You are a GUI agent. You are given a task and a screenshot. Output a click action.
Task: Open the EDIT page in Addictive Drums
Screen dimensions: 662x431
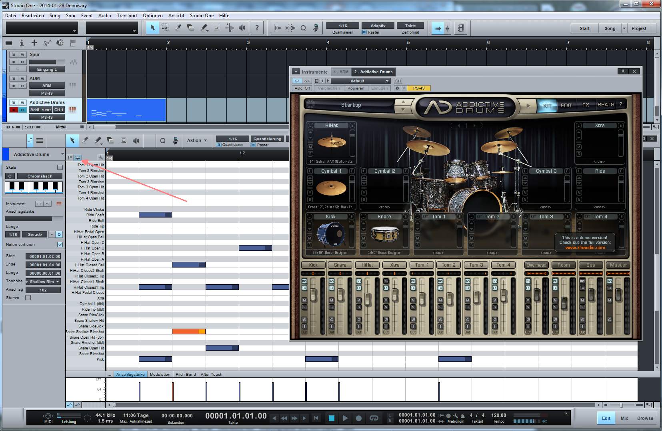click(x=566, y=105)
